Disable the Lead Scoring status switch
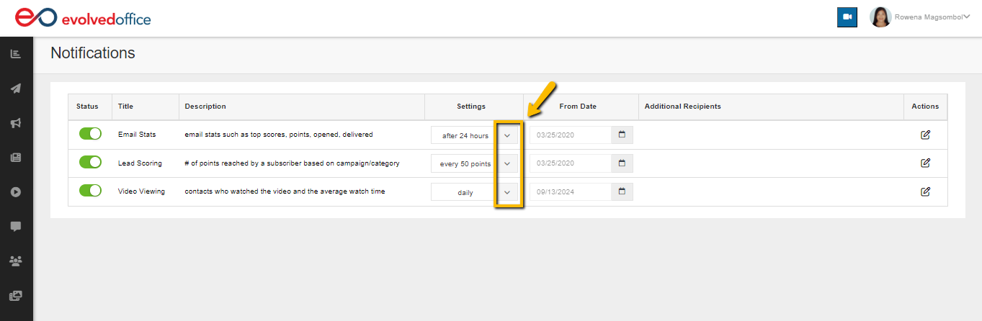 click(90, 162)
